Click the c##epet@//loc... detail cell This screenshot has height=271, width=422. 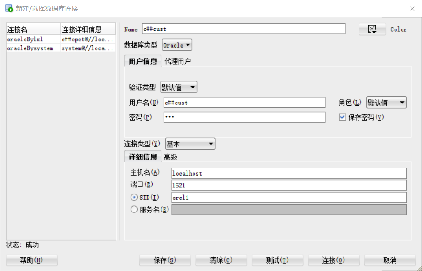[x=88, y=39]
